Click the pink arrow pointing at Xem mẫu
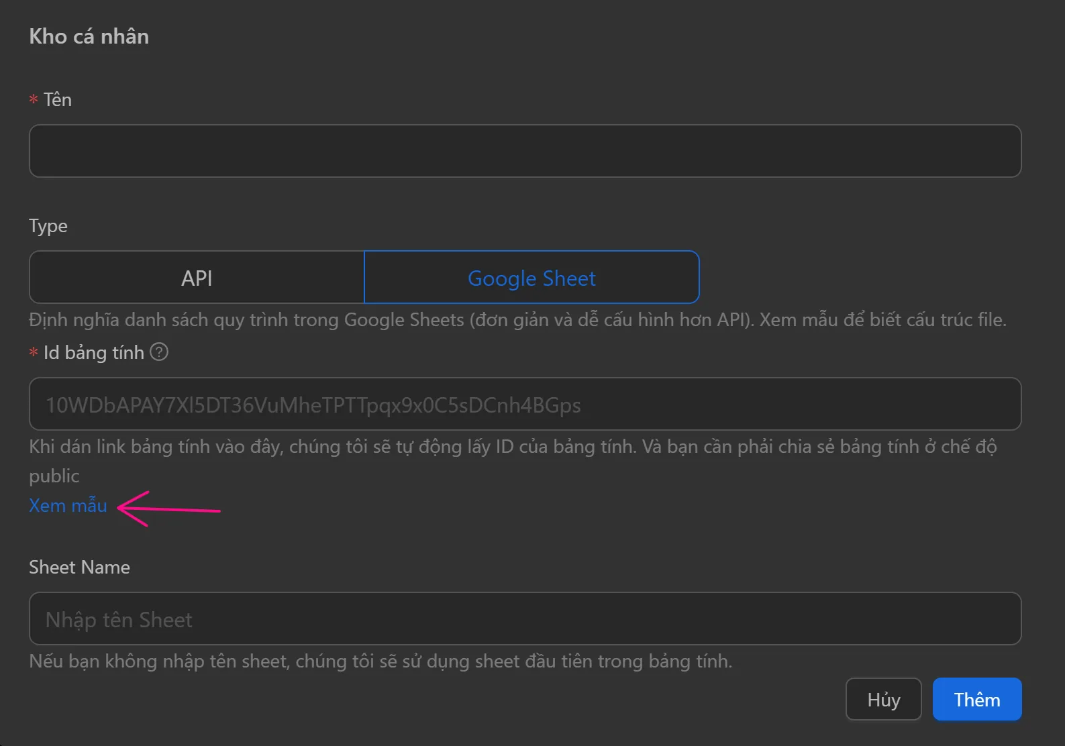The height and width of the screenshot is (746, 1065). point(168,509)
